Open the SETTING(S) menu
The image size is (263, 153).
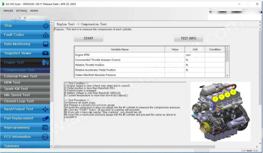[x=22, y=11]
